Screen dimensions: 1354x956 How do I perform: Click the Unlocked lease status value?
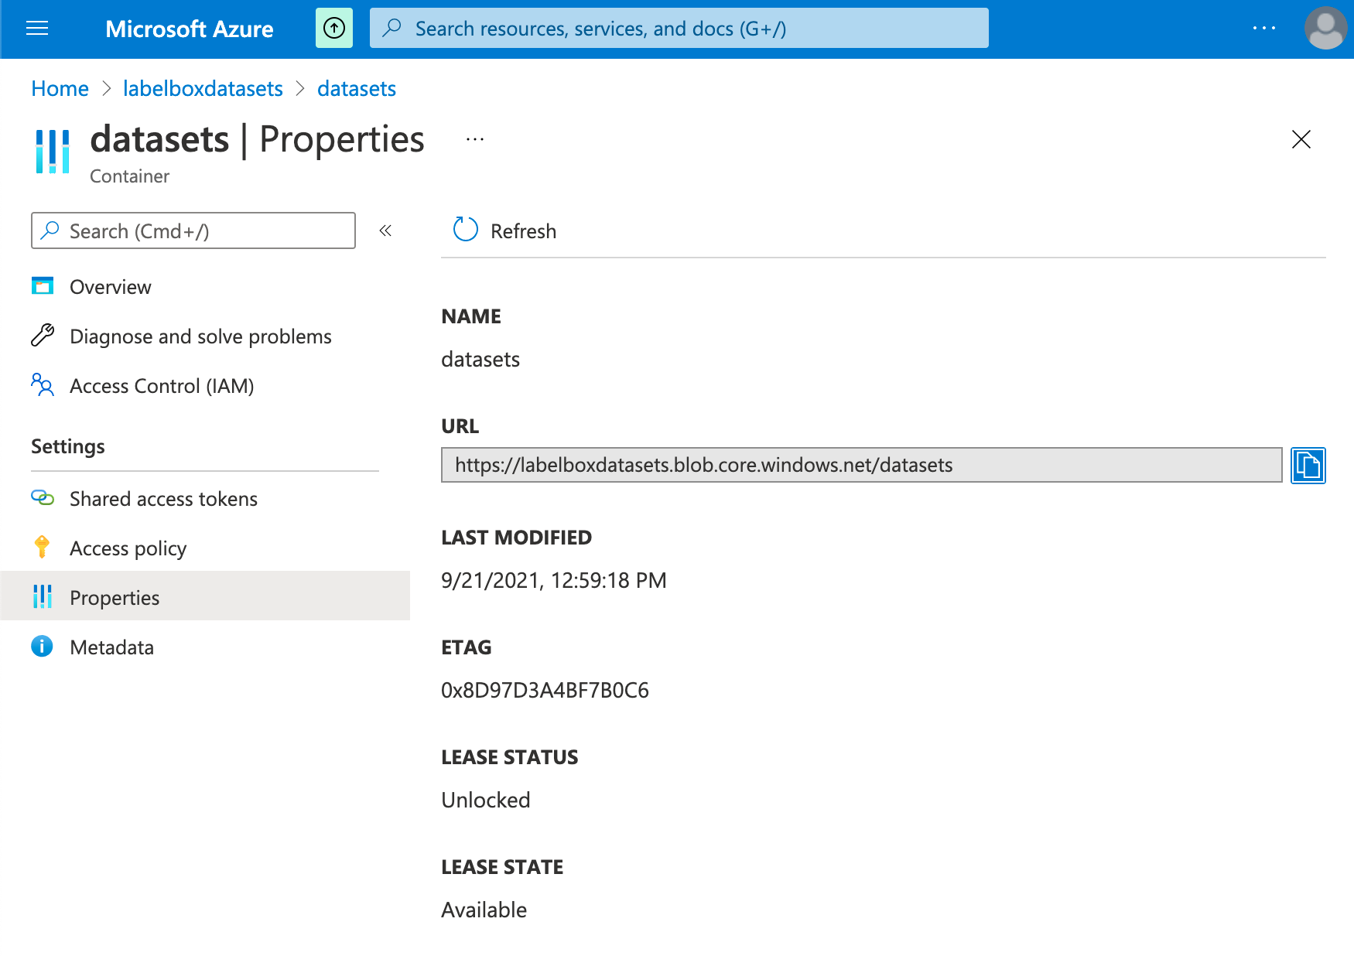coord(485,800)
